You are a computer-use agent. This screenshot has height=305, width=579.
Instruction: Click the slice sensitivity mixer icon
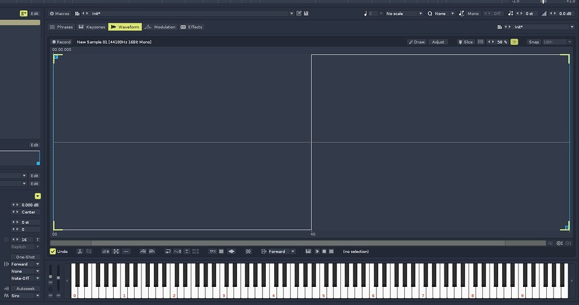point(481,42)
